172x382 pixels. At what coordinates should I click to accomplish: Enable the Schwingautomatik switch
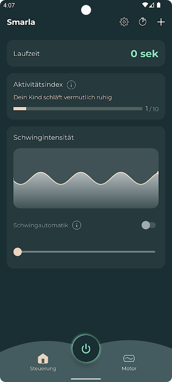[x=149, y=225]
